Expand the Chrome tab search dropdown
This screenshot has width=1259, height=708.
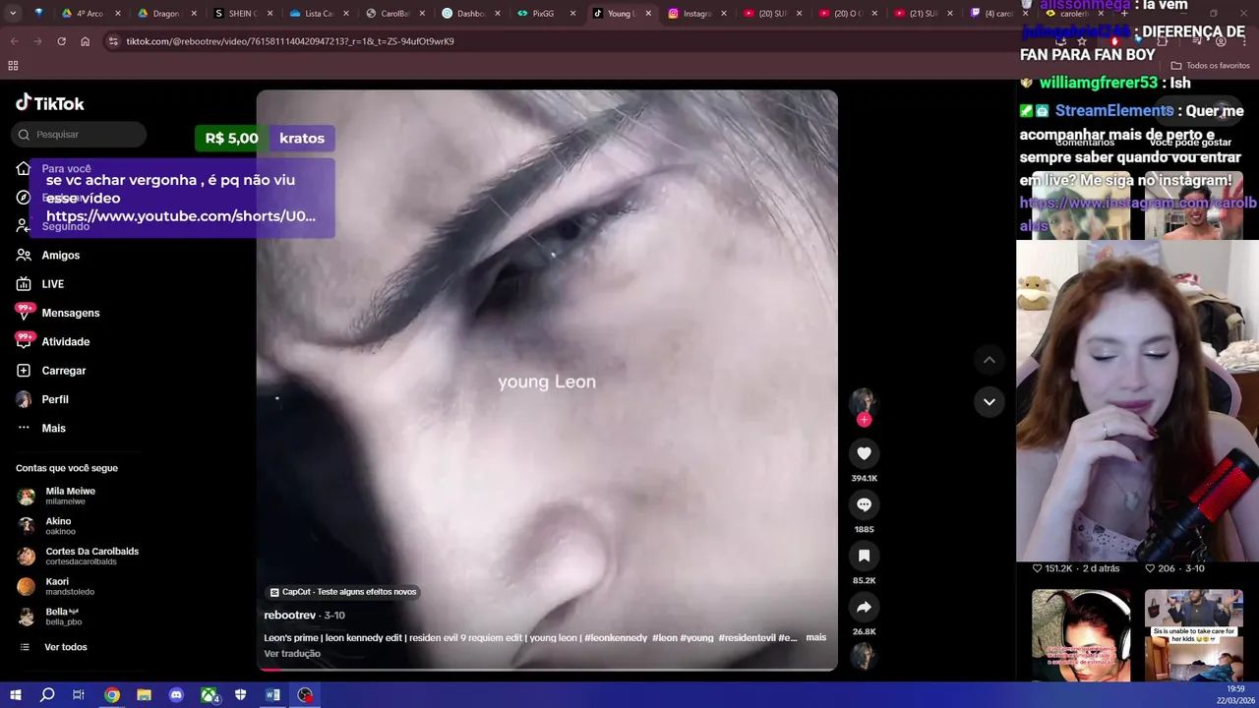pos(12,14)
